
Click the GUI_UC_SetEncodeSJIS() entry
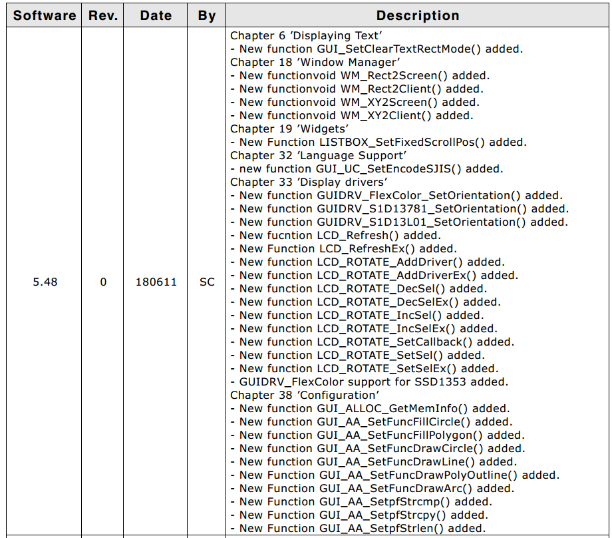point(367,168)
